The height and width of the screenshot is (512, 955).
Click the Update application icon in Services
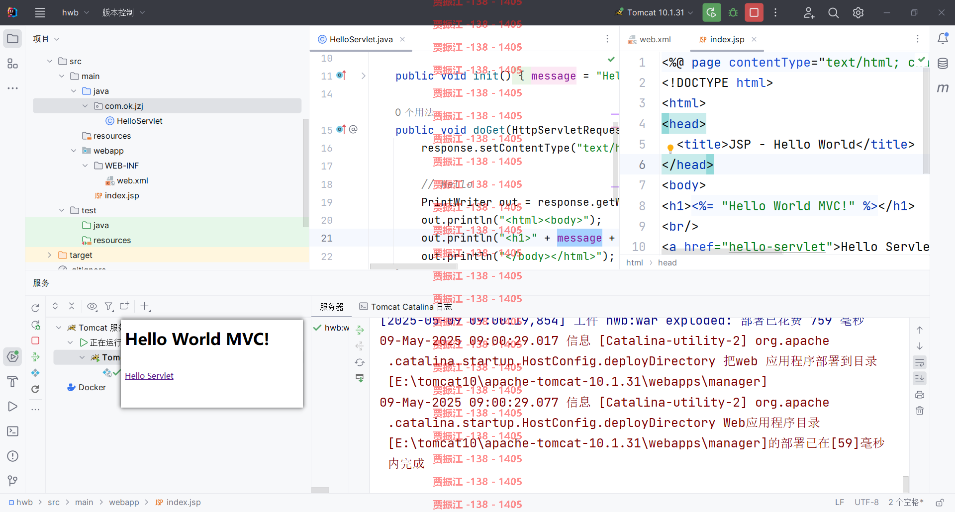coord(35,389)
